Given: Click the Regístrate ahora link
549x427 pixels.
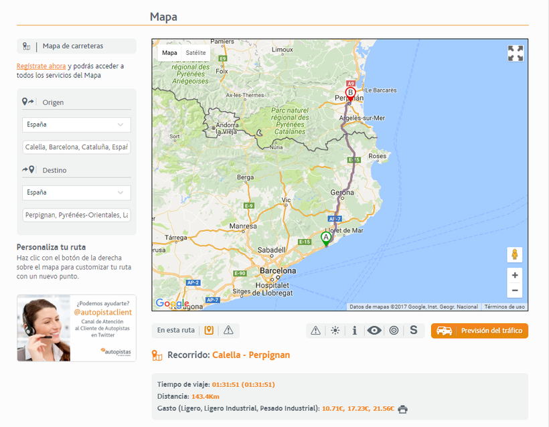Looking at the screenshot, I should [42, 66].
